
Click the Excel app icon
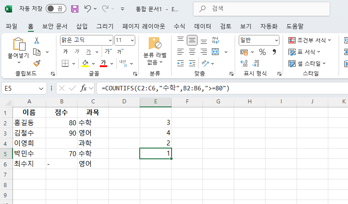8,9
